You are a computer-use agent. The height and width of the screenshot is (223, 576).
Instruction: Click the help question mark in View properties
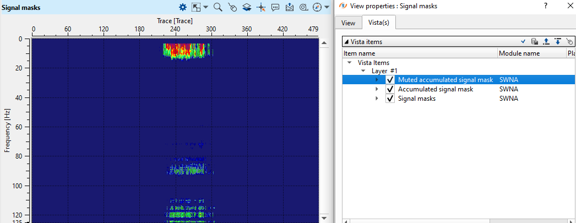(546, 6)
